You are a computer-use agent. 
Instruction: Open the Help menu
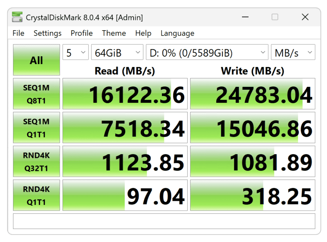coord(143,33)
